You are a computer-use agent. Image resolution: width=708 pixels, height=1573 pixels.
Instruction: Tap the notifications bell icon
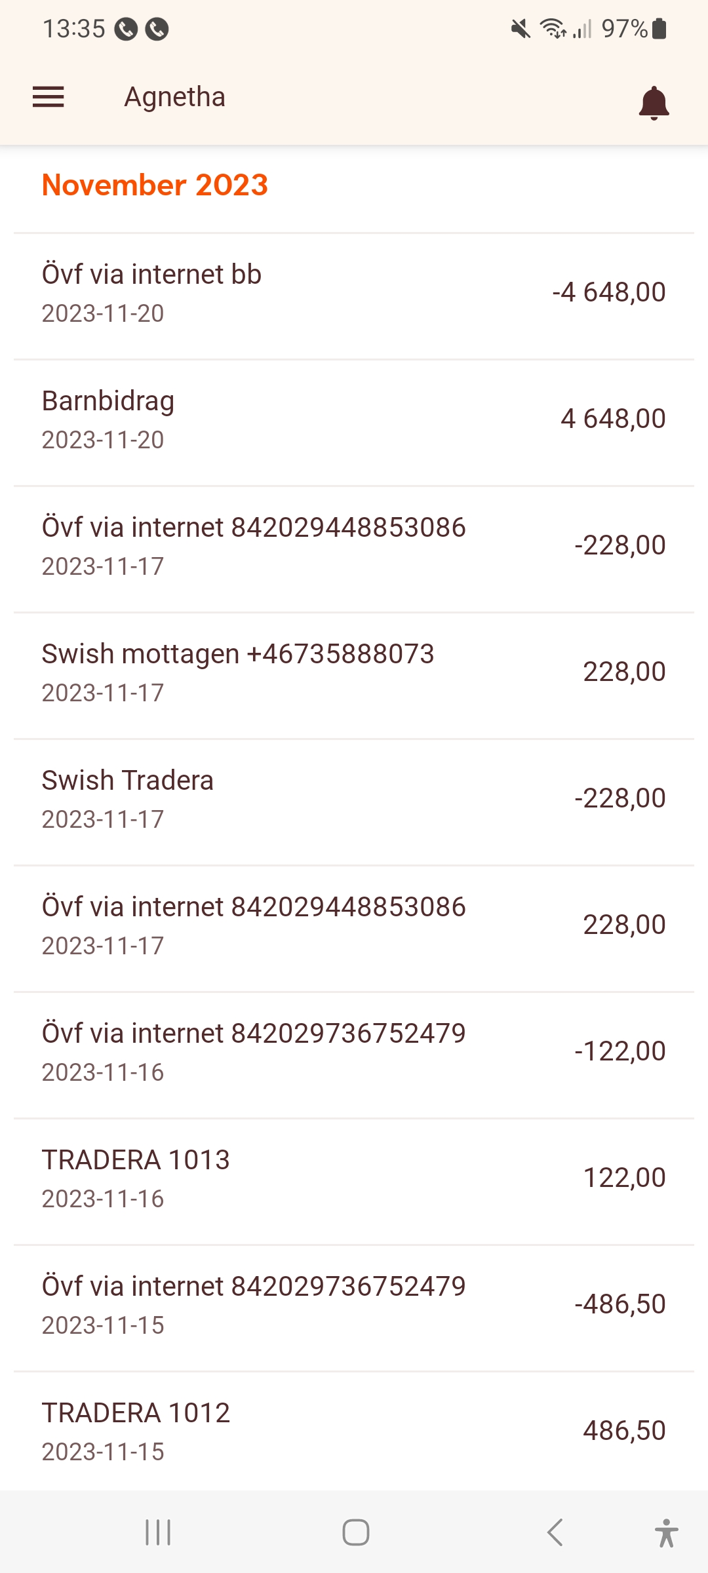tap(654, 102)
